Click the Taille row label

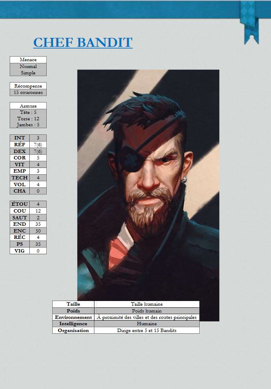point(73,304)
